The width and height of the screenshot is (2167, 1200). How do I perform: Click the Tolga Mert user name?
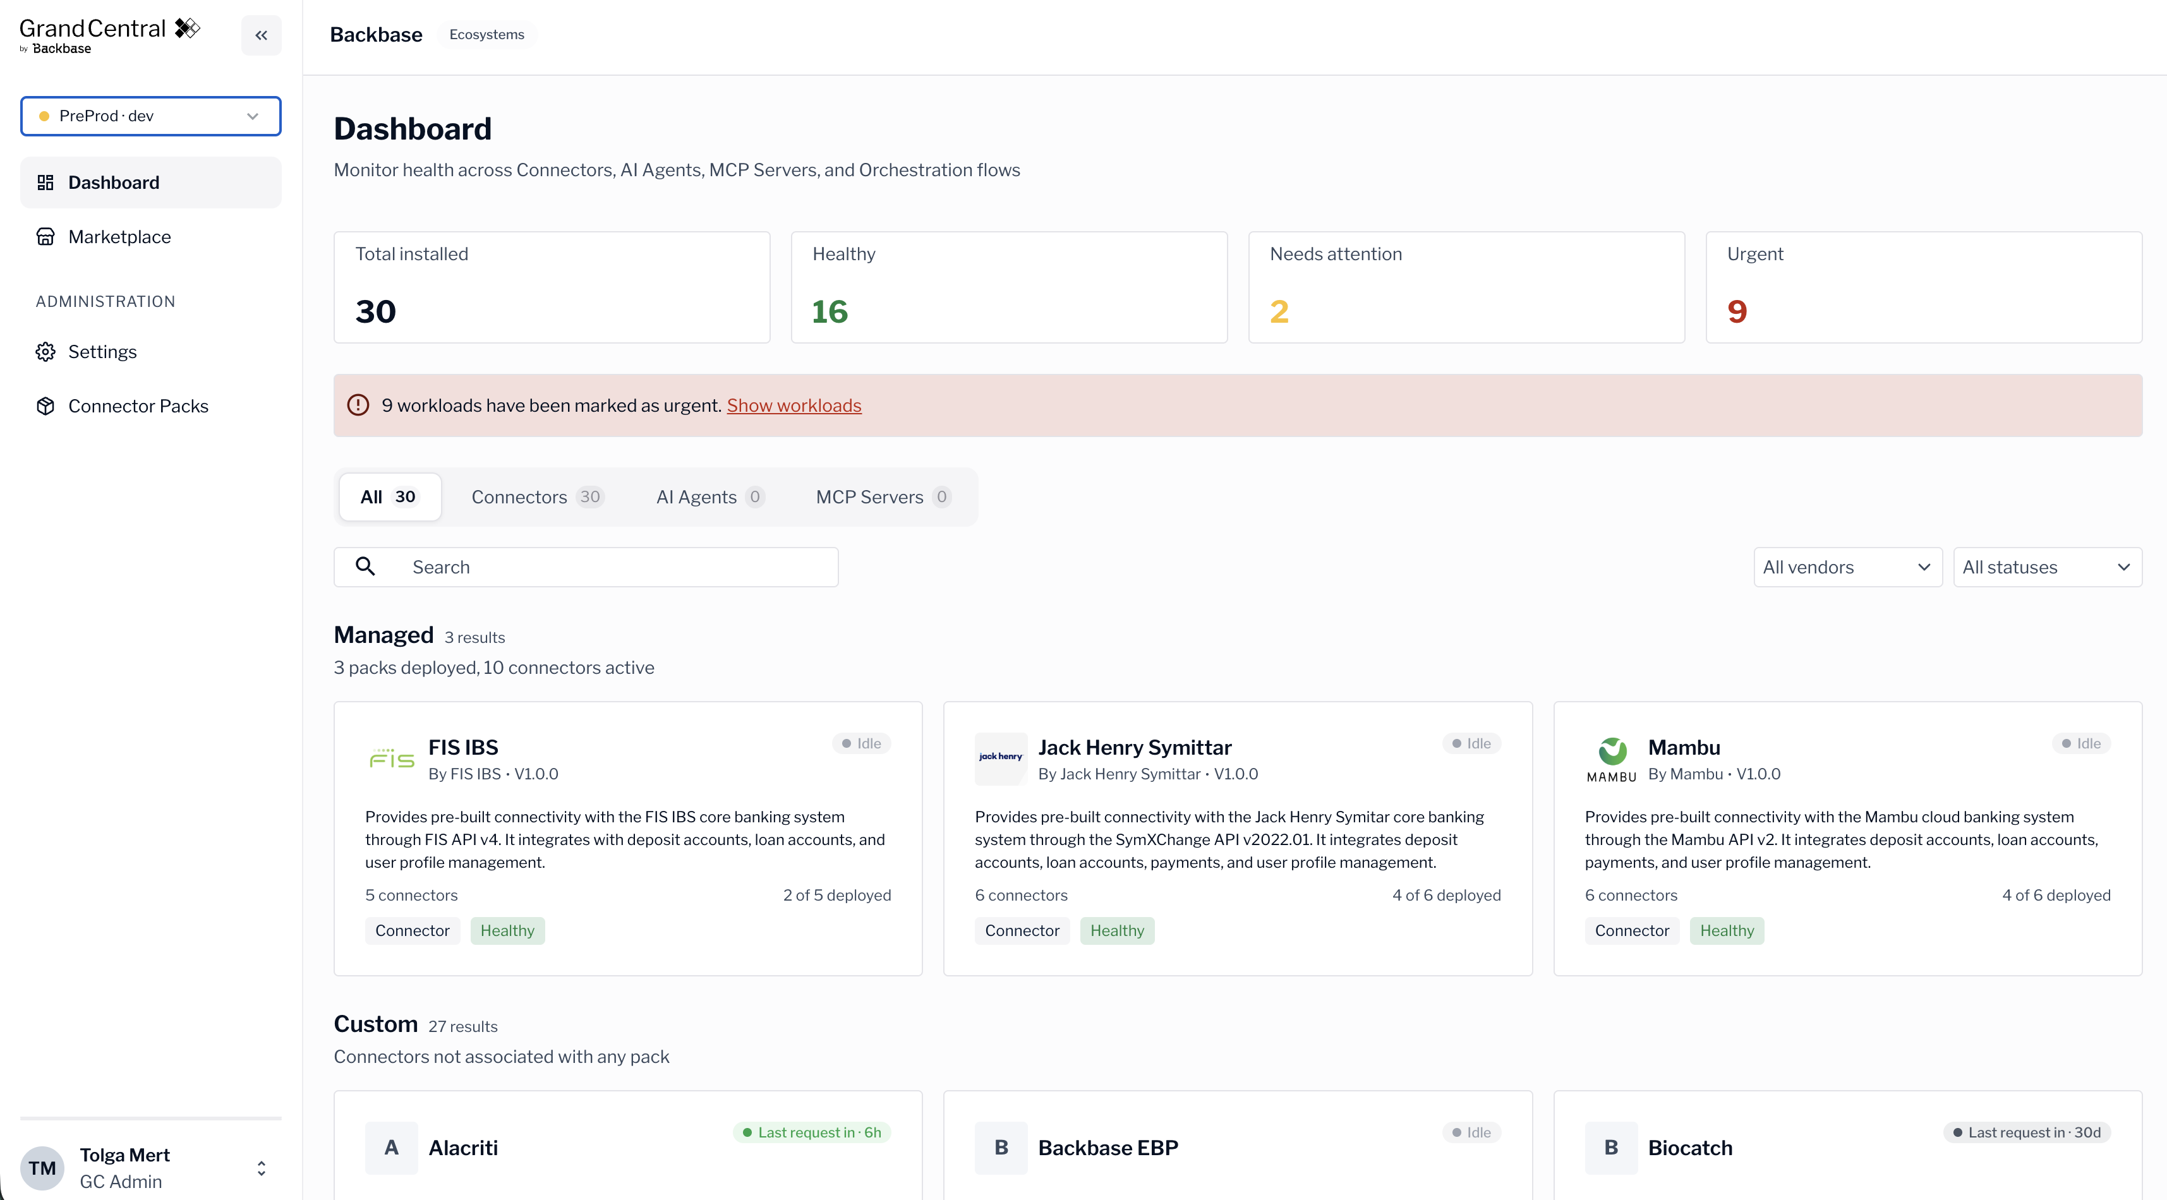point(124,1155)
